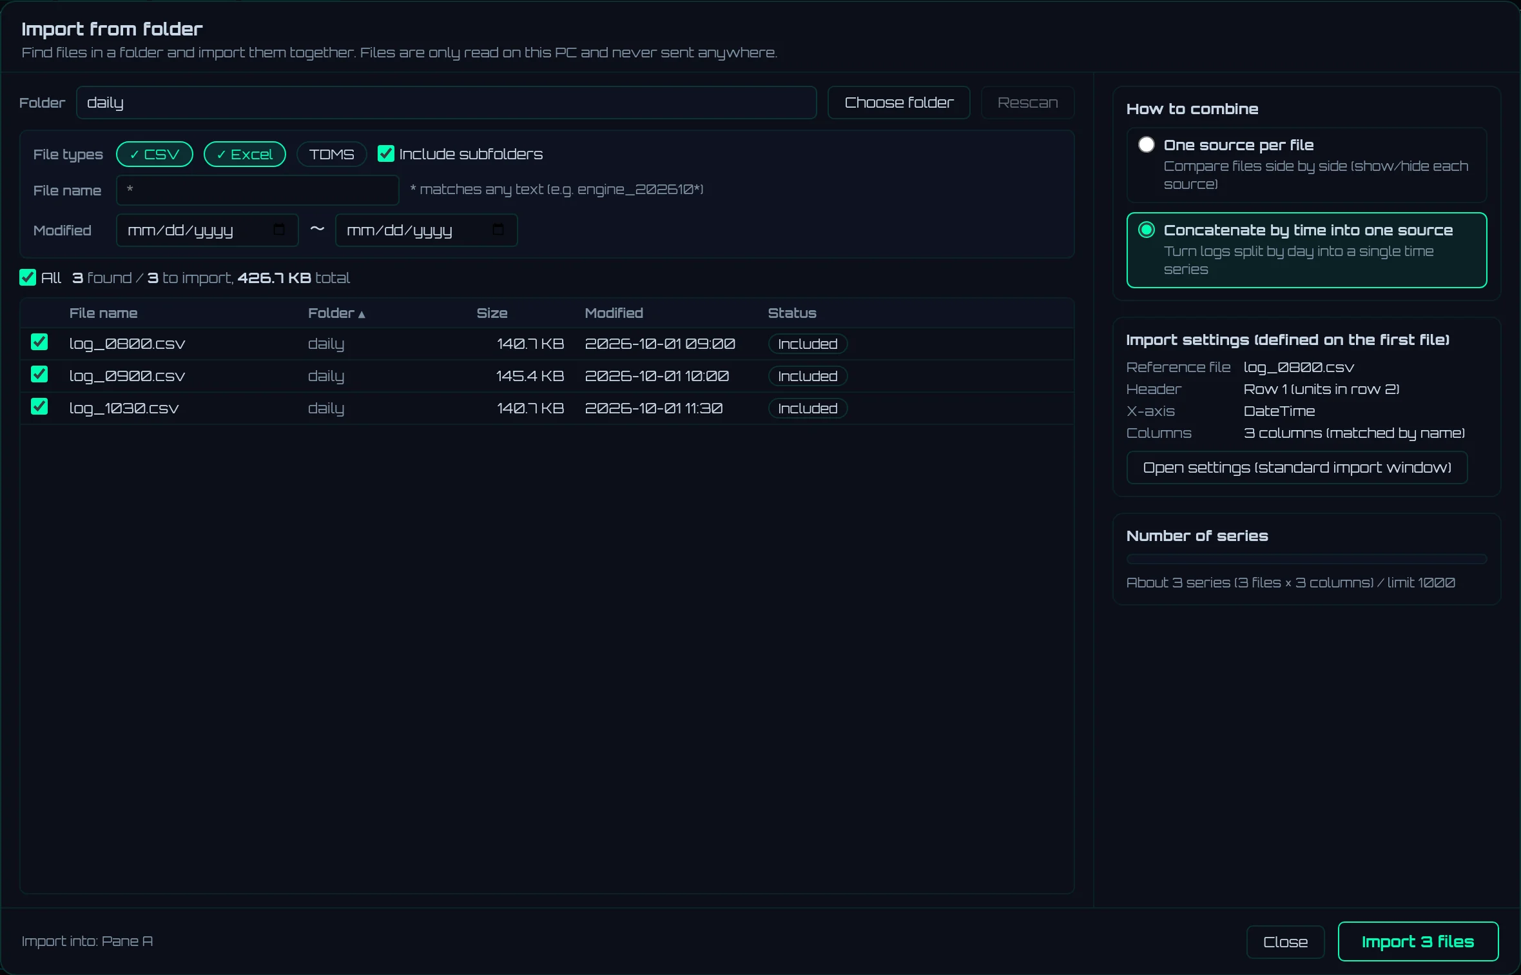Click Included status of log_0900.csv
The width and height of the screenshot is (1521, 975).
(x=808, y=376)
